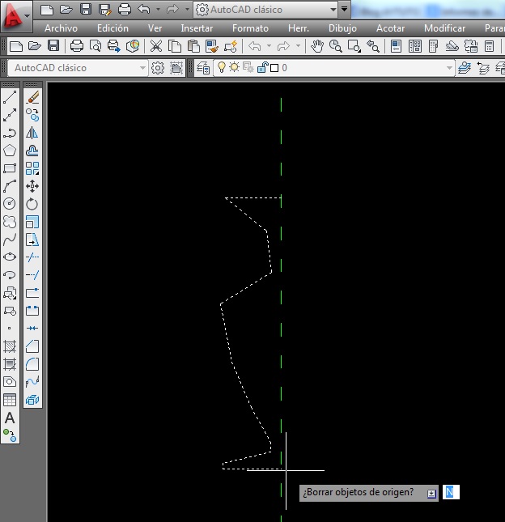Expand the layer list dropdown
The width and height of the screenshot is (505, 522).
449,68
